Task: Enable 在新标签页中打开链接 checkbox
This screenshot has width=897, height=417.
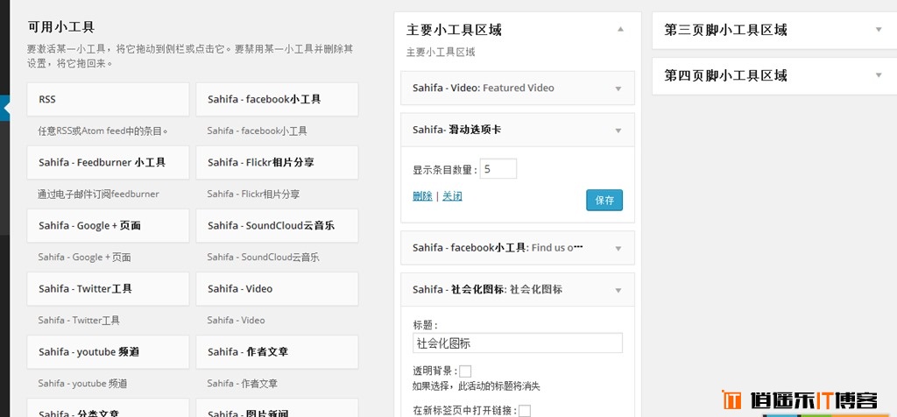Action: pos(525,411)
